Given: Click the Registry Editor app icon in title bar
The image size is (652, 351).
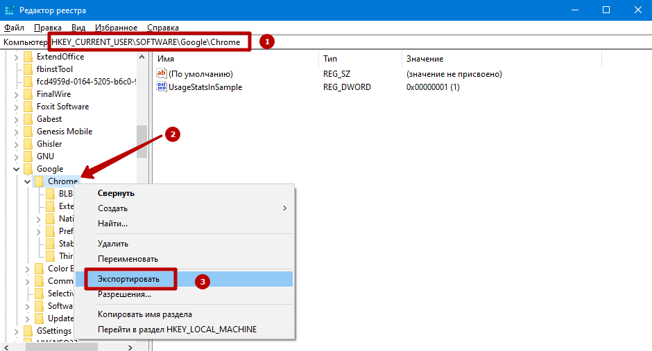Looking at the screenshot, I should pos(8,10).
